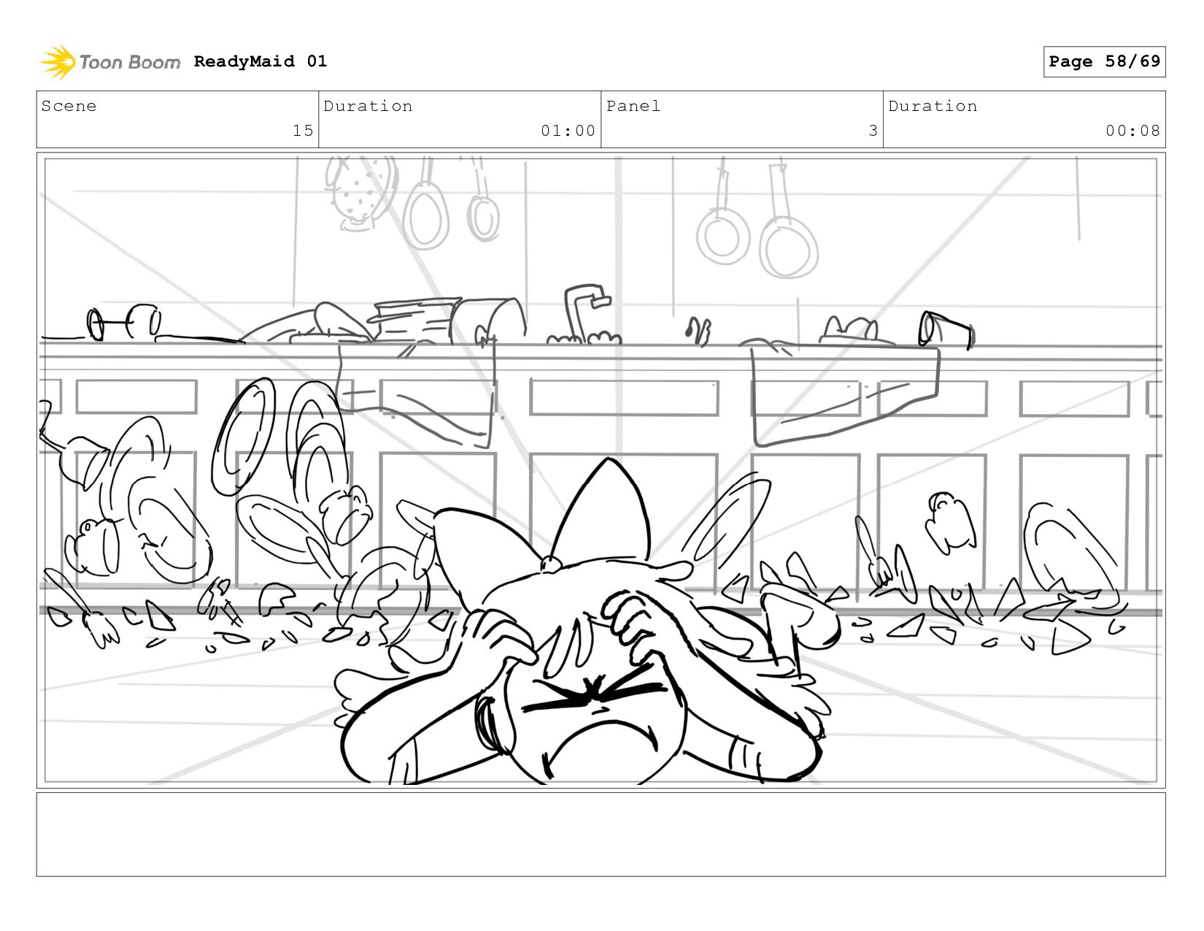Click the panel duration value '00:08'
Image resolution: width=1204 pixels, height=931 pixels.
pos(1132,131)
